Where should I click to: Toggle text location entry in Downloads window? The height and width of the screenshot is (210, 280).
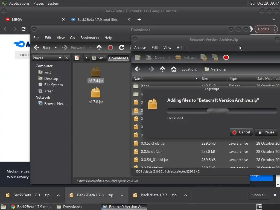tap(77, 58)
